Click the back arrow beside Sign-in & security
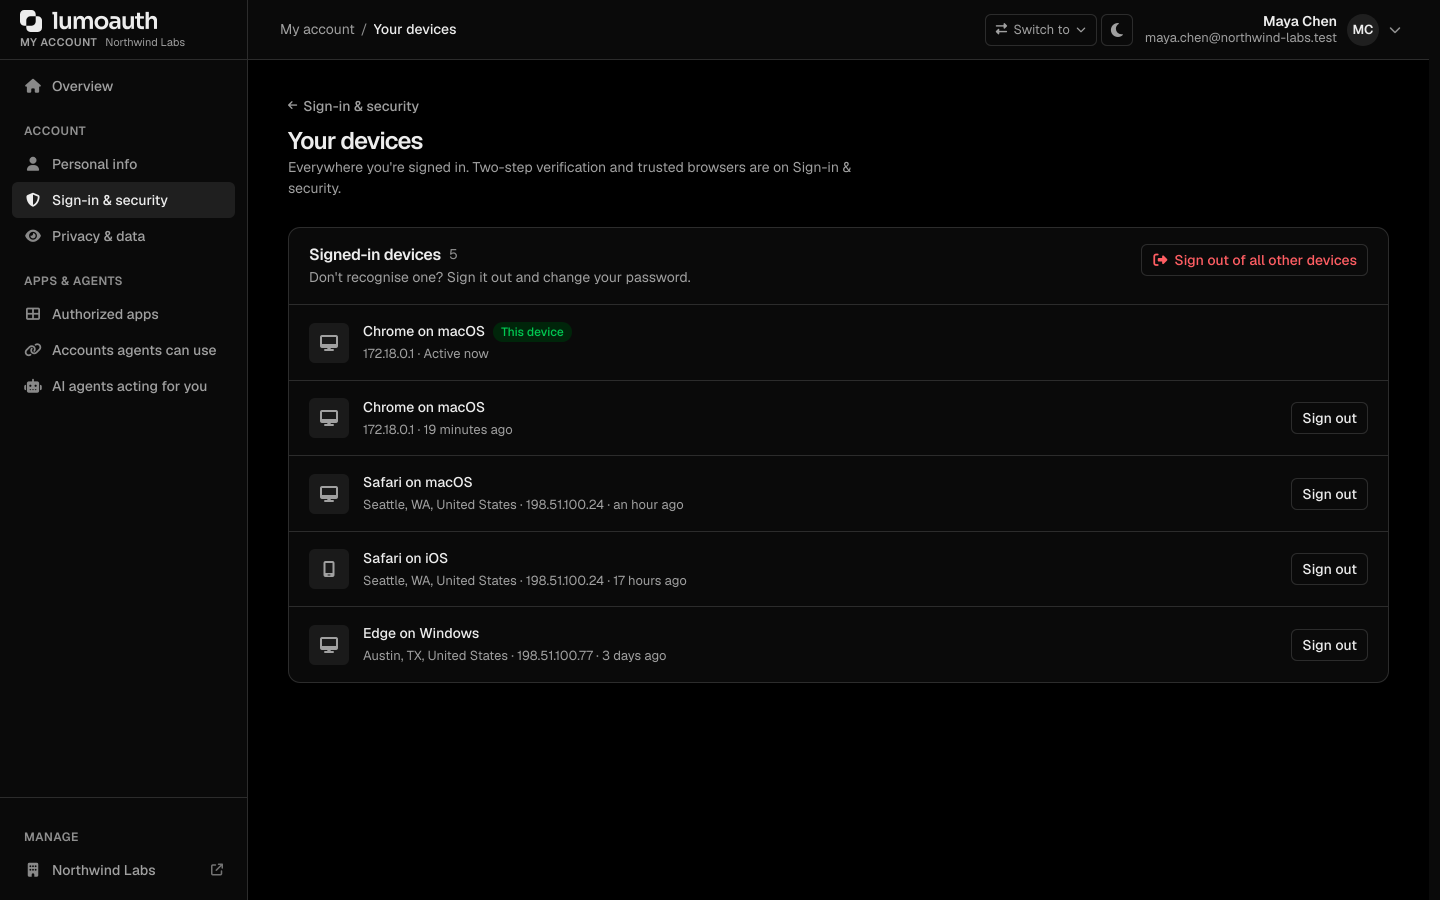This screenshot has width=1440, height=900. (x=292, y=105)
